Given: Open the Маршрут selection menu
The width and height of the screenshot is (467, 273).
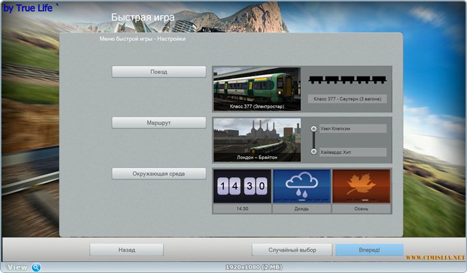Looking at the screenshot, I should [x=159, y=123].
